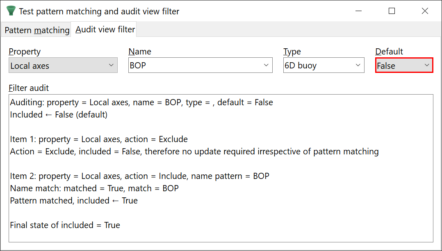Open the Default dropdown set to False

(x=404, y=66)
